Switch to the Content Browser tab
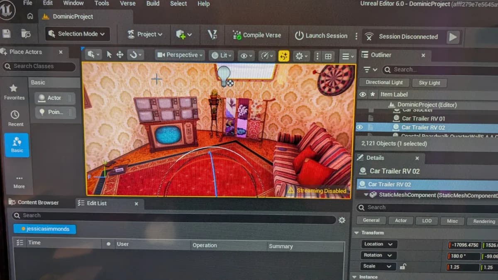Viewport: 498px width, 280px height. pyautogui.click(x=34, y=202)
